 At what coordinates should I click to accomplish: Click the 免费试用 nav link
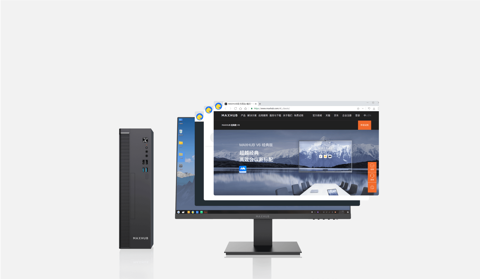[298, 115]
